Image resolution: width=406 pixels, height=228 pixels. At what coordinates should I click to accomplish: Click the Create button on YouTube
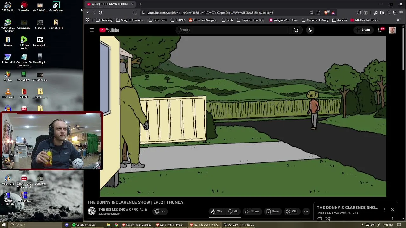[x=363, y=30]
